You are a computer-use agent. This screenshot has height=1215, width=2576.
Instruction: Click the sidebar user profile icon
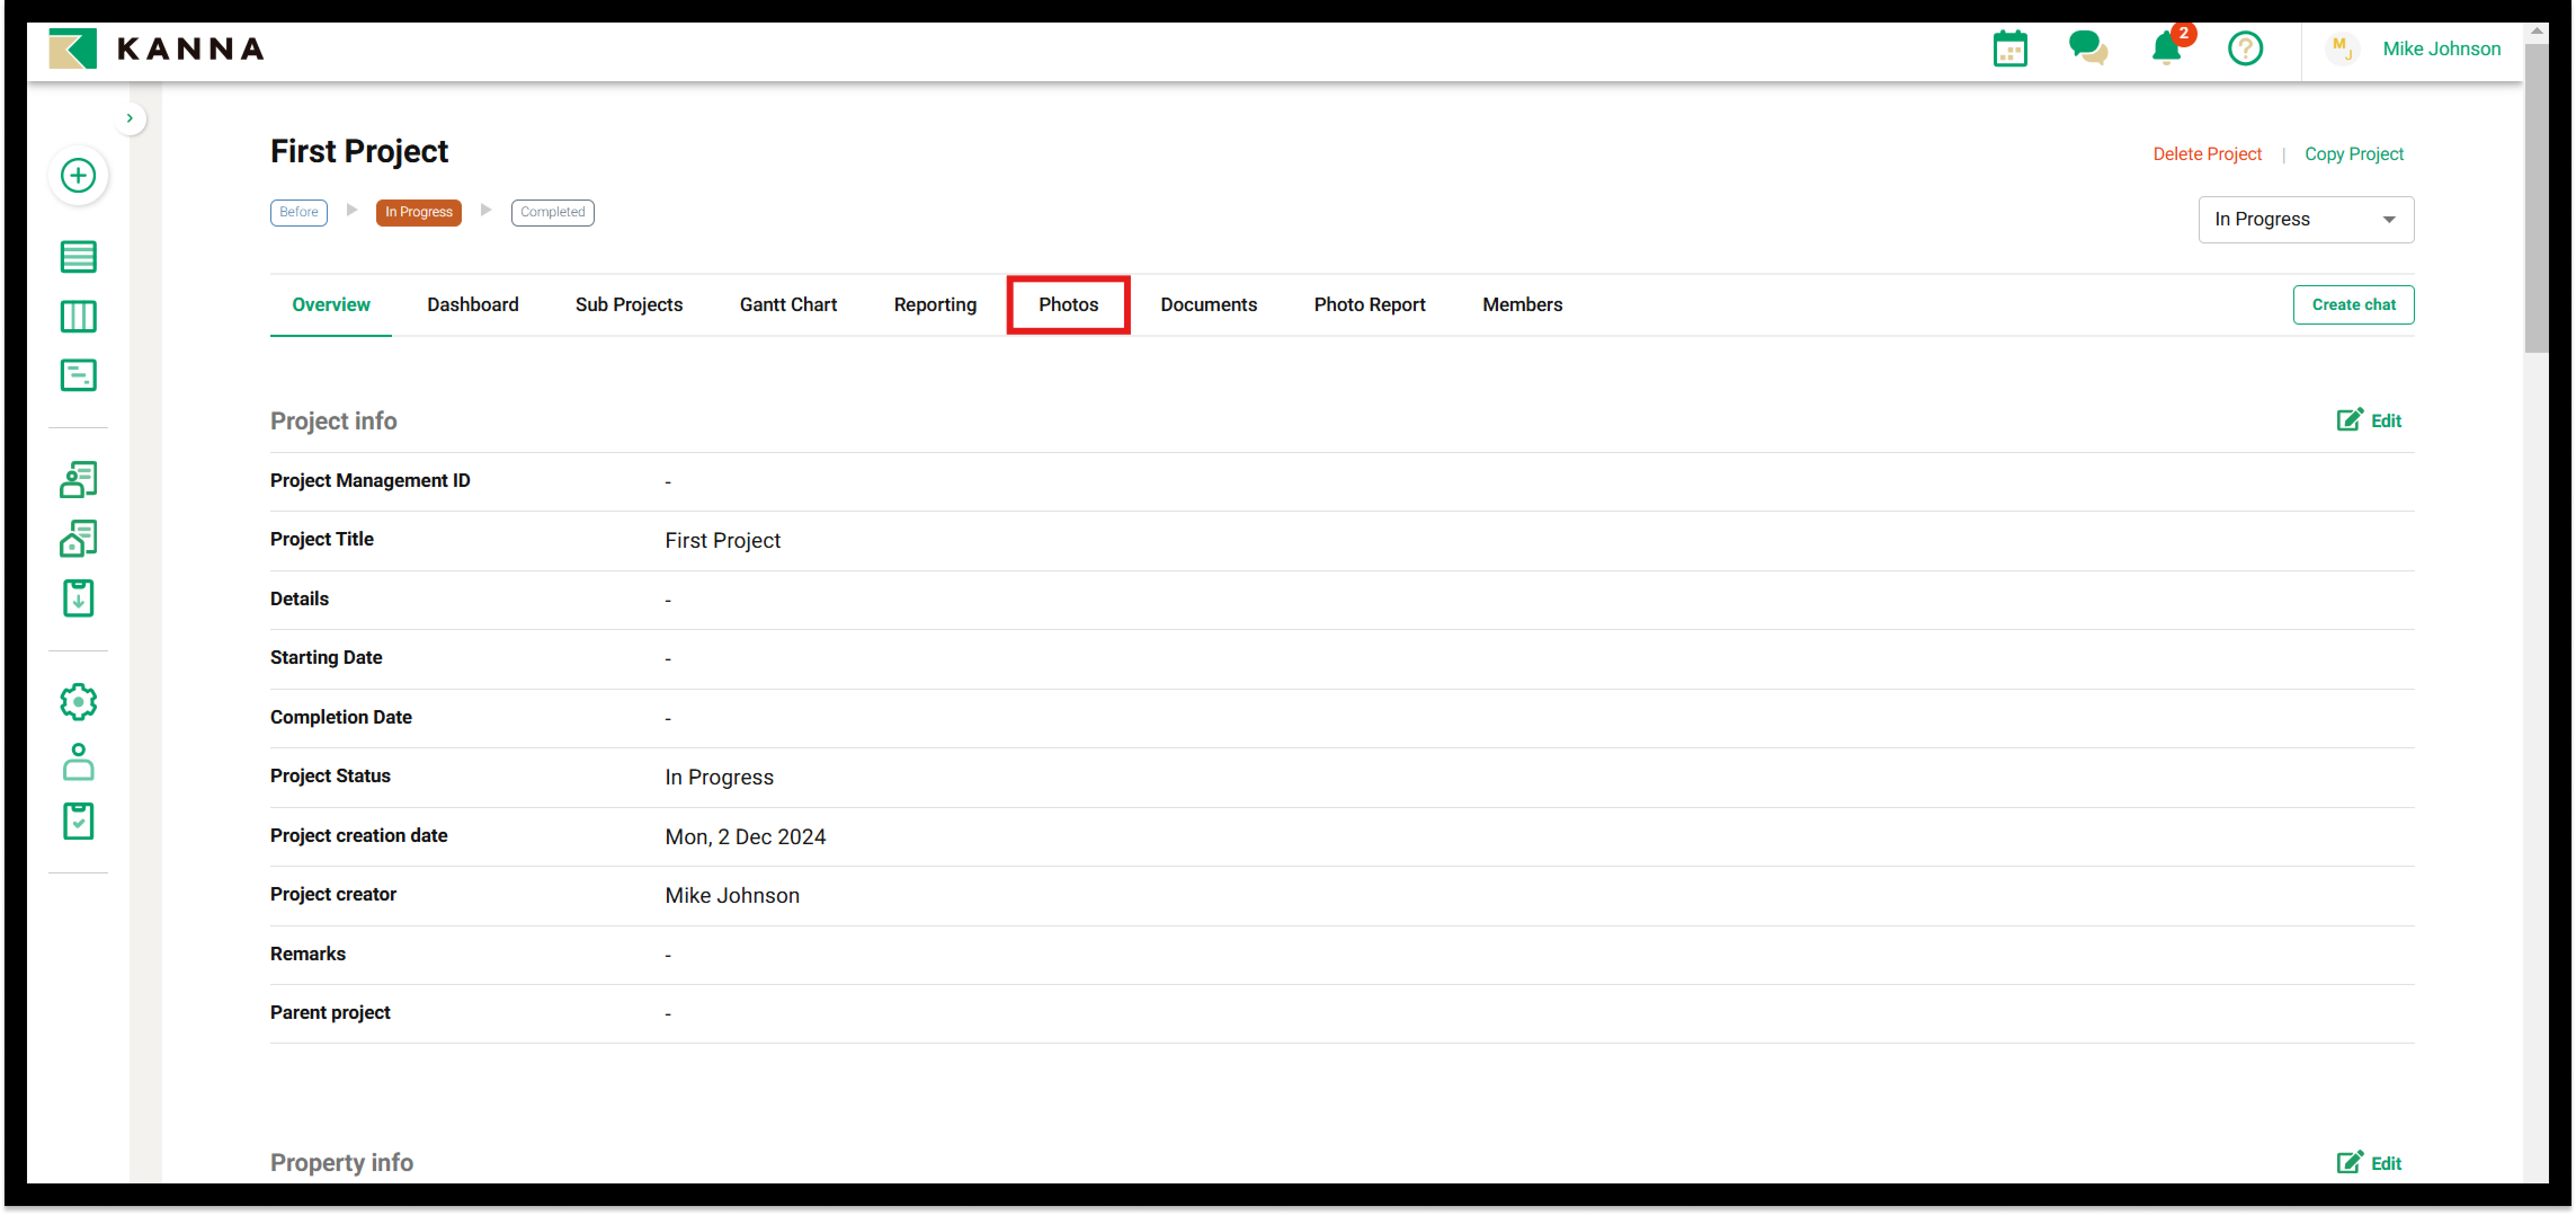[x=78, y=762]
